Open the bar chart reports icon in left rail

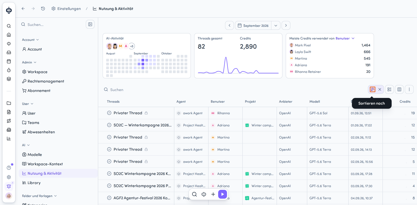pos(9,139)
